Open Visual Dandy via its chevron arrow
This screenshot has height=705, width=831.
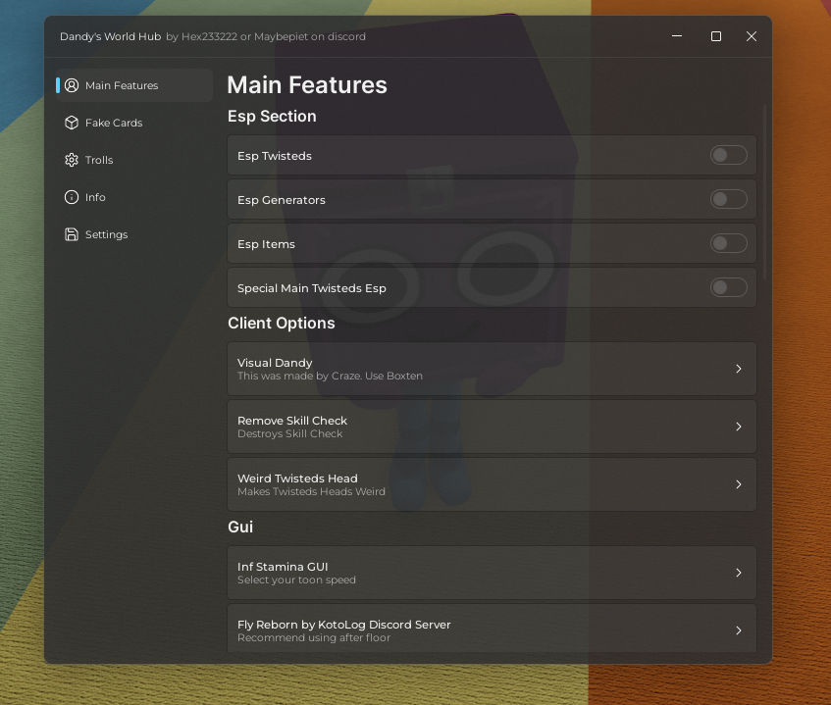(x=738, y=369)
